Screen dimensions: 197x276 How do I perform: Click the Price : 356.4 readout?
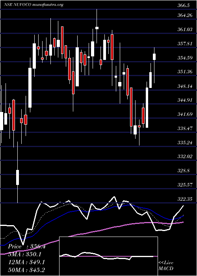pos(27,247)
